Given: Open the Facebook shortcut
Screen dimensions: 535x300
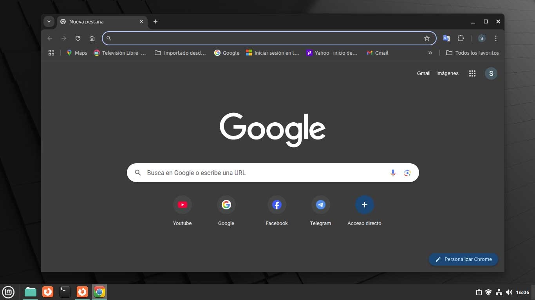Looking at the screenshot, I should (x=277, y=211).
